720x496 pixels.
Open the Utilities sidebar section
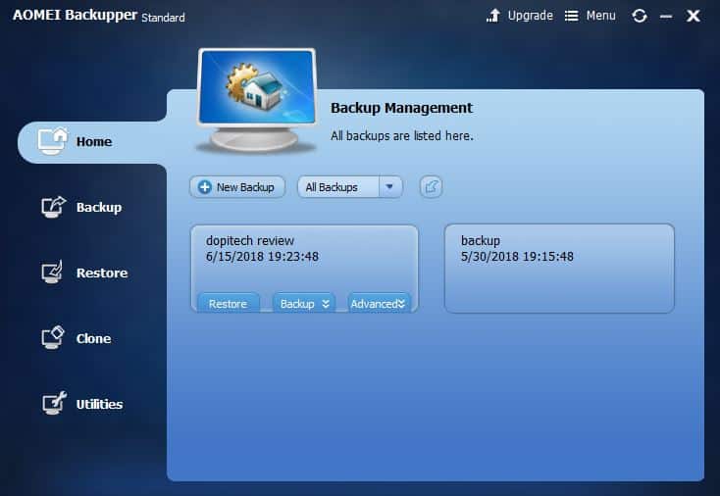click(82, 404)
